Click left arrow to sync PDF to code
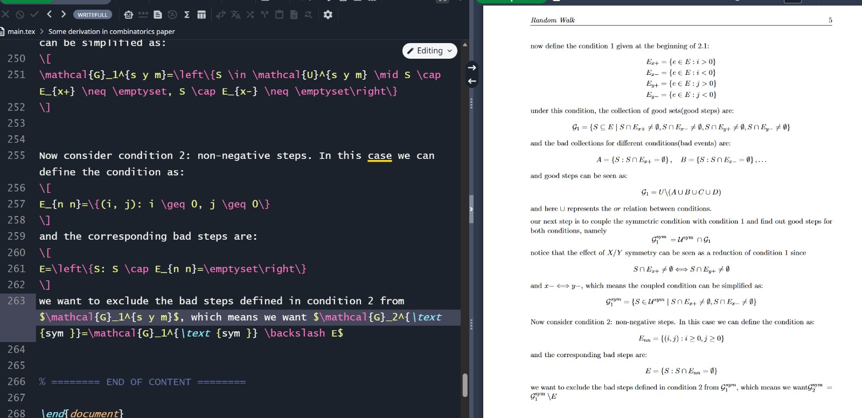Screen dimensions: 862x418 pos(472,81)
